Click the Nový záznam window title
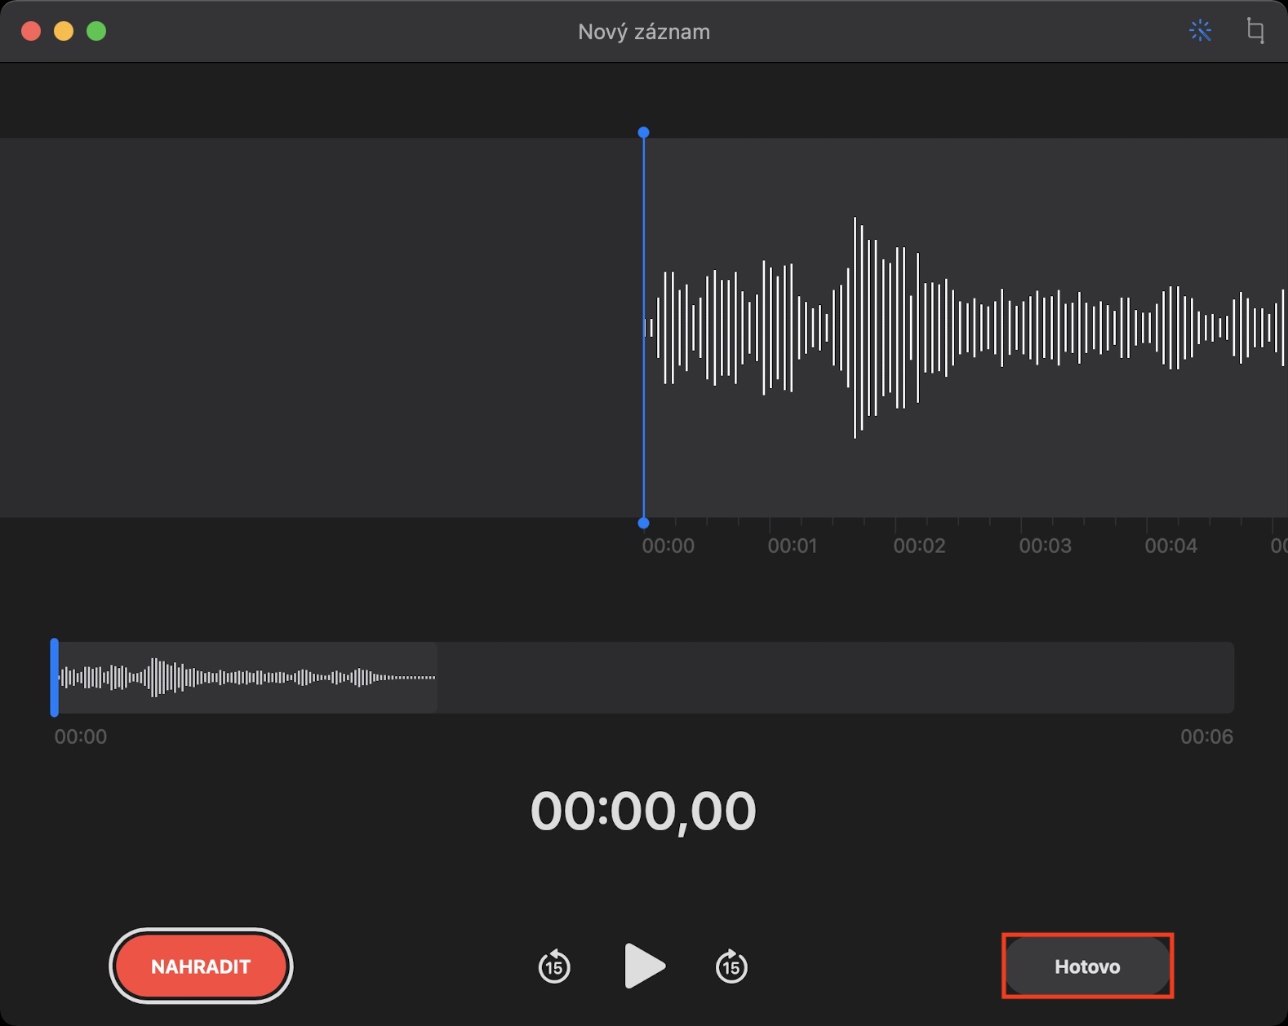The width and height of the screenshot is (1288, 1026). pos(644,32)
